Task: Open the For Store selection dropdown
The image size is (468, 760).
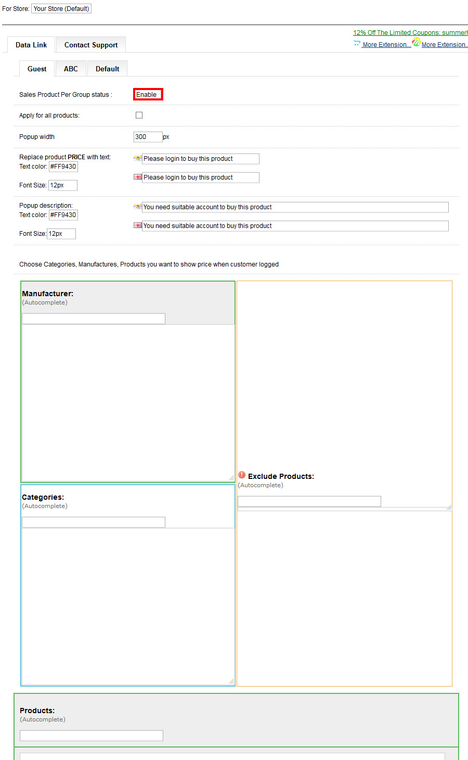Action: tap(61, 9)
